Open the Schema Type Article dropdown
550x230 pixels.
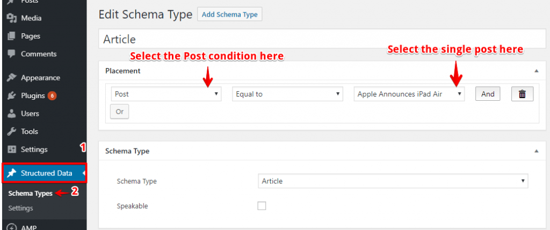pyautogui.click(x=393, y=181)
